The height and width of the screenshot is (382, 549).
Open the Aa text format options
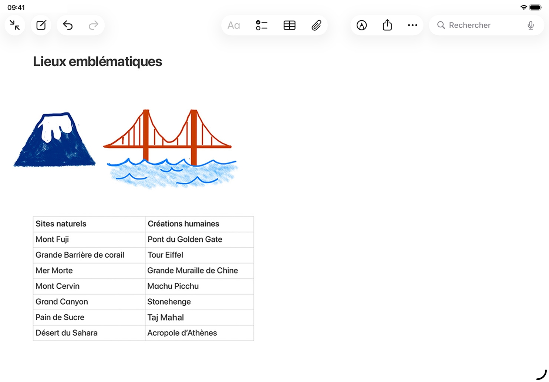(233, 25)
